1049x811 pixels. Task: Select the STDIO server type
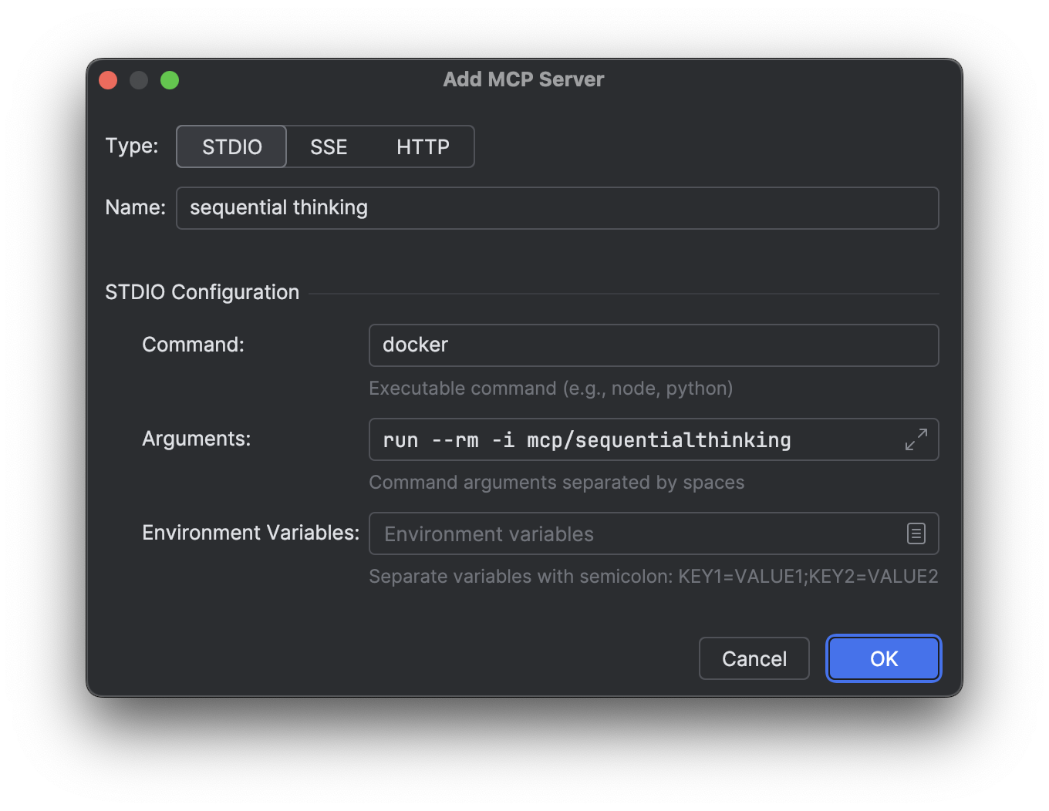pyautogui.click(x=231, y=146)
